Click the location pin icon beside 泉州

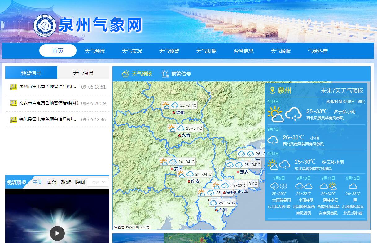(x=272, y=90)
